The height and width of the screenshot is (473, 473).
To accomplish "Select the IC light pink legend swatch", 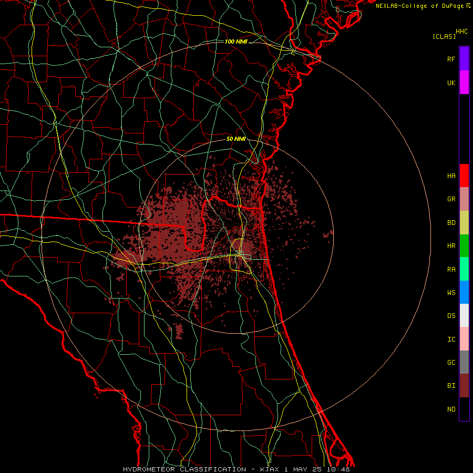I will tap(464, 339).
